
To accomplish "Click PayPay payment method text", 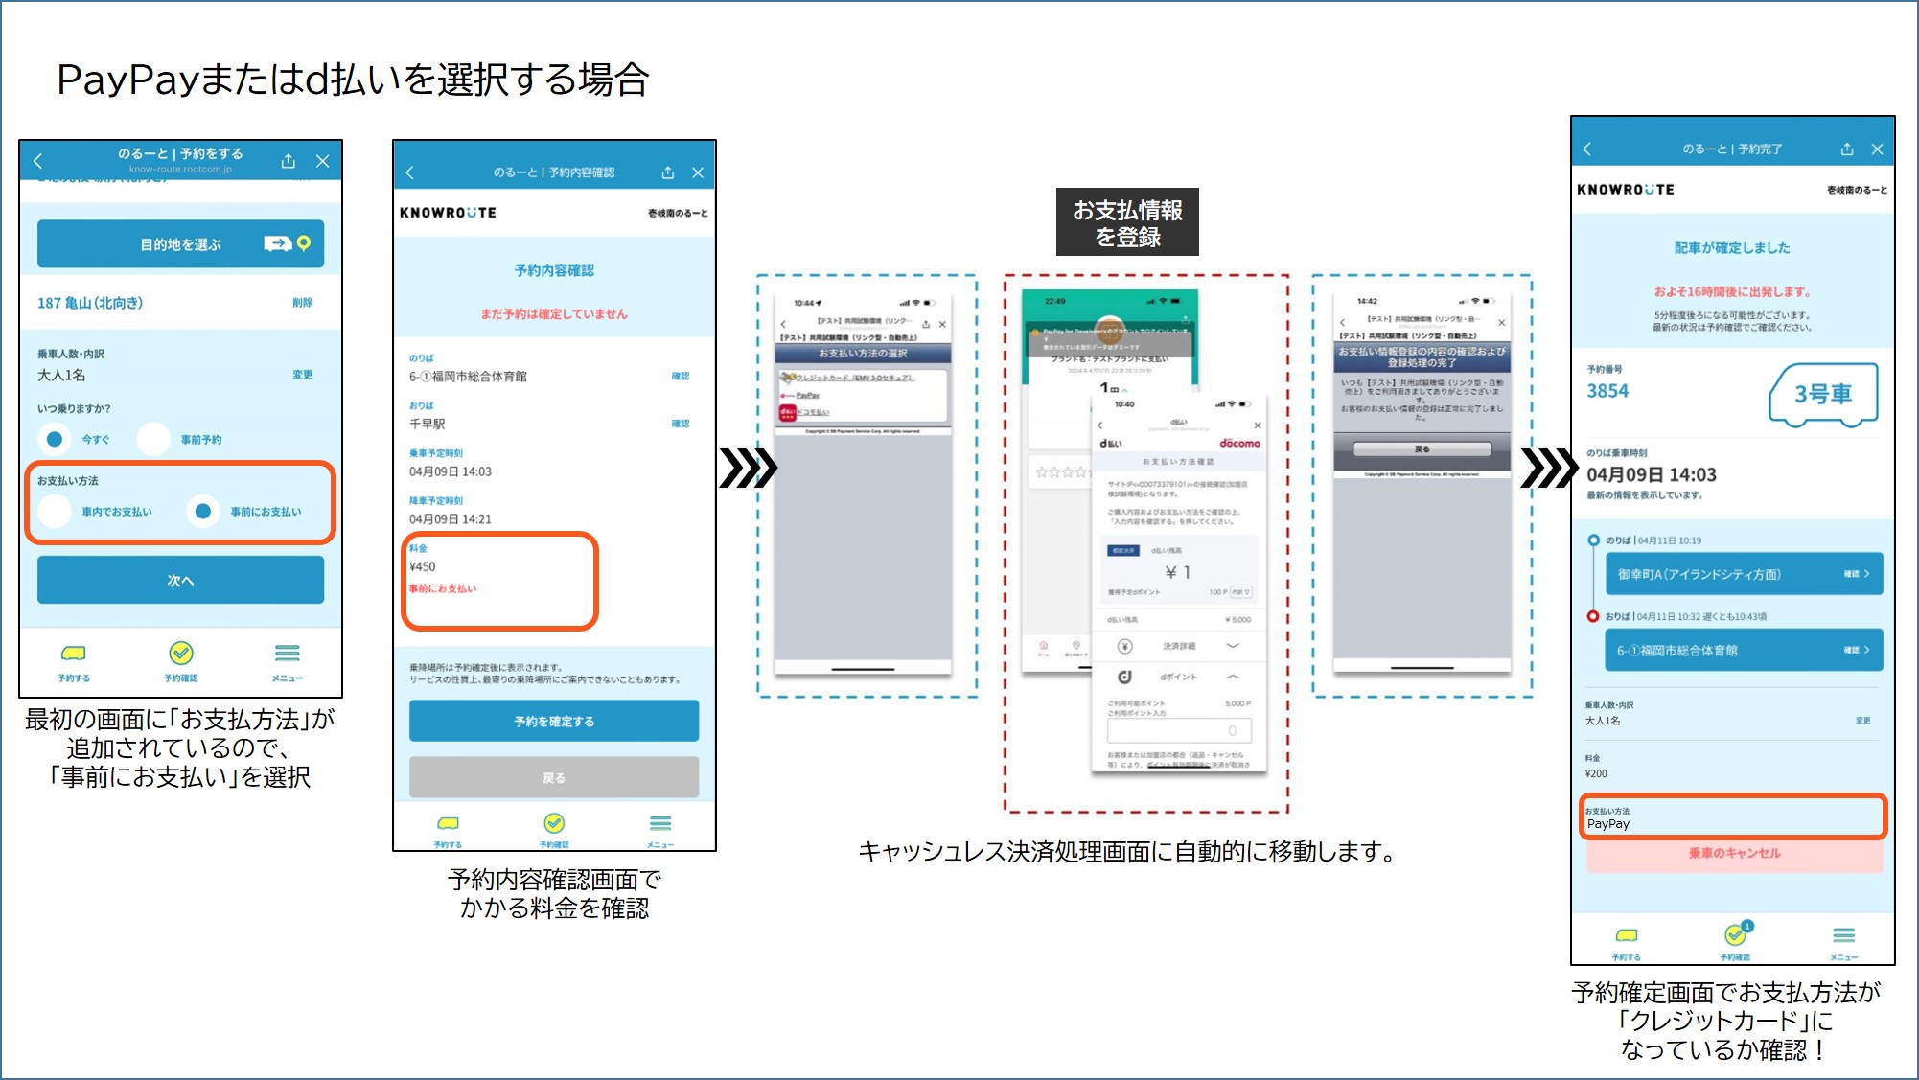I will pos(1608,824).
